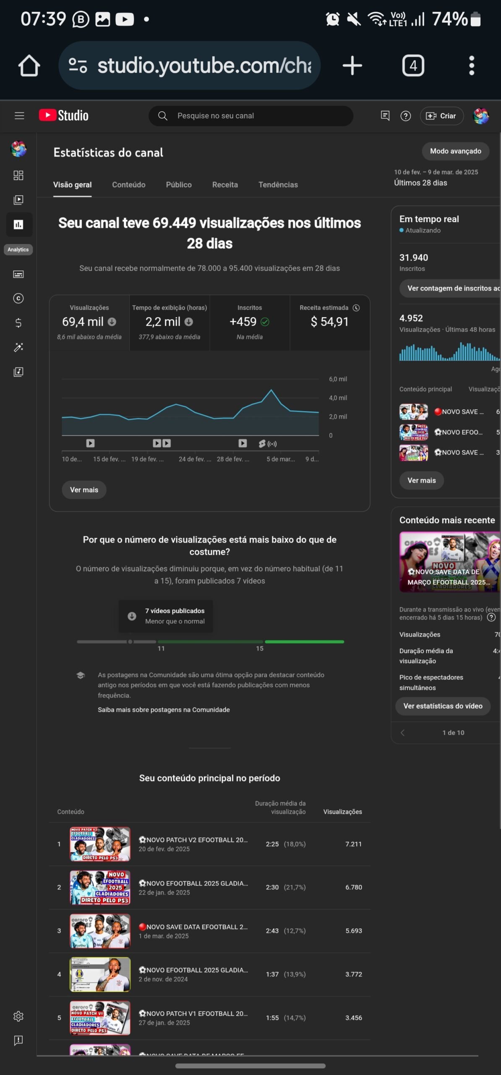Image resolution: width=501 pixels, height=1075 pixels.
Task: Open the 'Últimos 28 dias' date range dropdown
Action: (x=436, y=178)
